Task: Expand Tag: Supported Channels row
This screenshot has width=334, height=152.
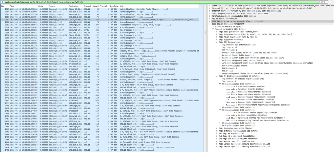Action: (217, 40)
